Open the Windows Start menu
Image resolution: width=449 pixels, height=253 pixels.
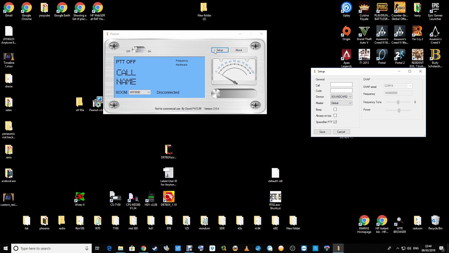coord(6,248)
